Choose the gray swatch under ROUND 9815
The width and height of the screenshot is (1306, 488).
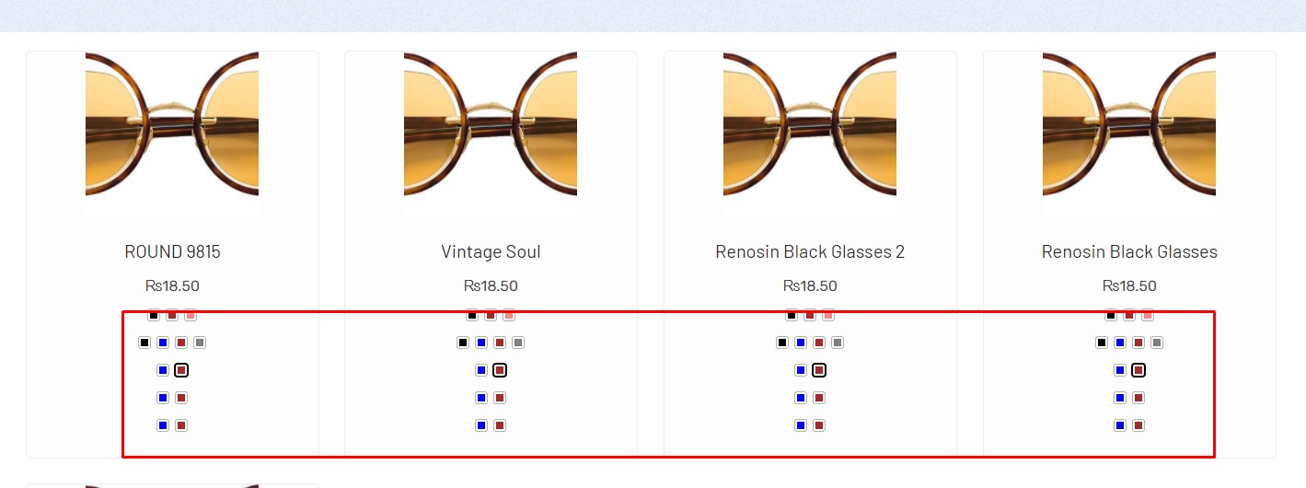point(200,343)
